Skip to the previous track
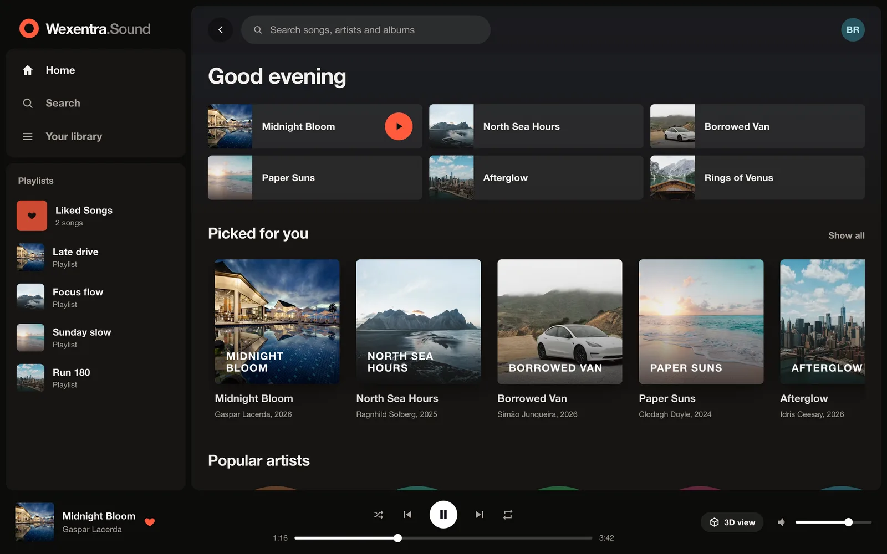The image size is (887, 554). coord(407,515)
